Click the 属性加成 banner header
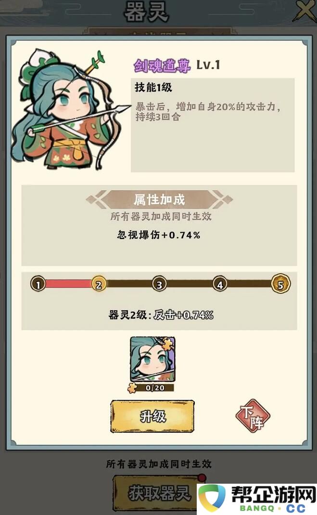The height and width of the screenshot is (515, 317). click(159, 199)
